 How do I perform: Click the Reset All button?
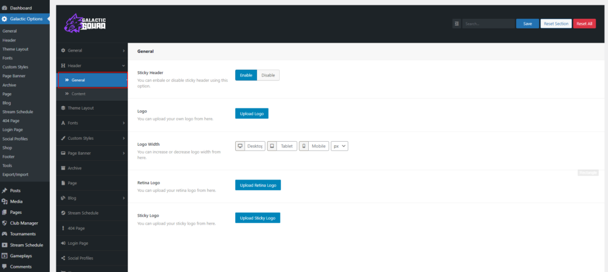tap(584, 24)
